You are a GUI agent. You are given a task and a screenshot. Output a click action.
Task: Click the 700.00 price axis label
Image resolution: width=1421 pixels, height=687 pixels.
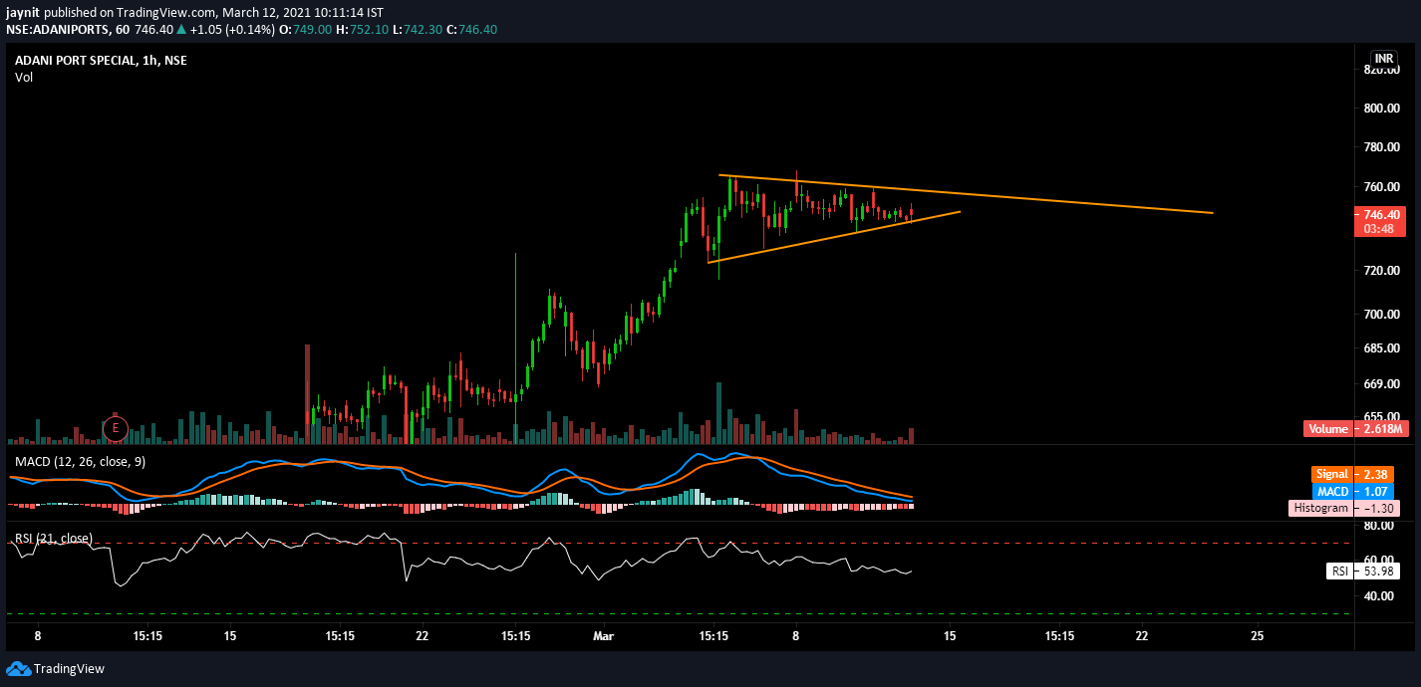tap(1381, 314)
